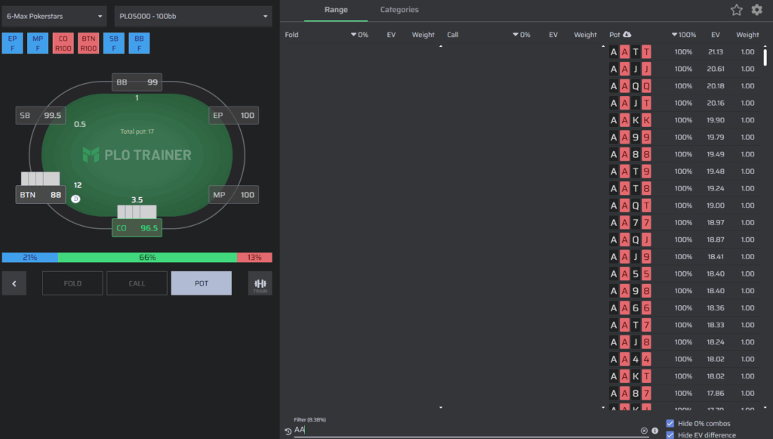Switch to the Range tab
773x439 pixels.
point(336,10)
